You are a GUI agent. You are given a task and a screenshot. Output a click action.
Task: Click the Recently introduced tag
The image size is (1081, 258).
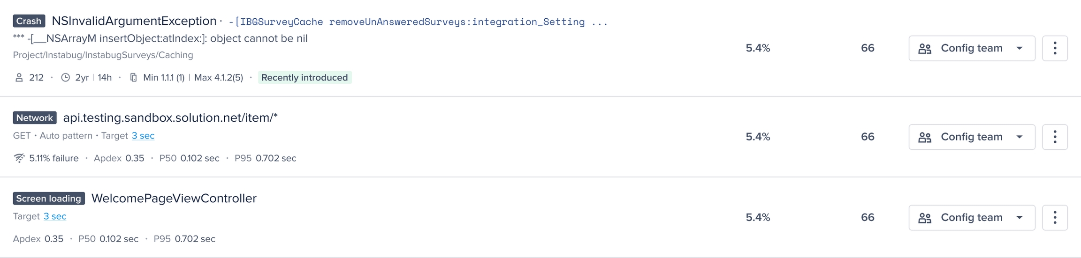[305, 78]
